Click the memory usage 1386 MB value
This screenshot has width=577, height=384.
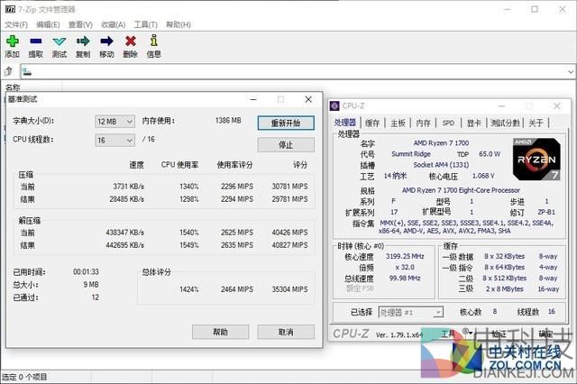(x=228, y=120)
